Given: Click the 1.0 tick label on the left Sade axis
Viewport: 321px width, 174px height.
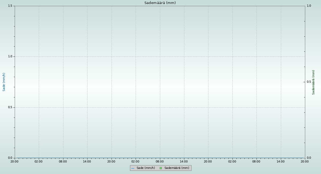Looking at the screenshot, I should [x=10, y=56].
